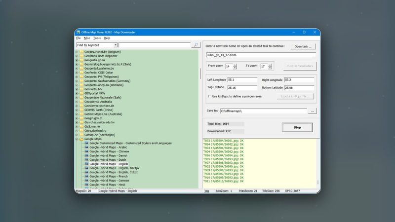395x222 pixels.
Task: Click map icon of Google Hybrid Maps - German
Action: (87, 181)
